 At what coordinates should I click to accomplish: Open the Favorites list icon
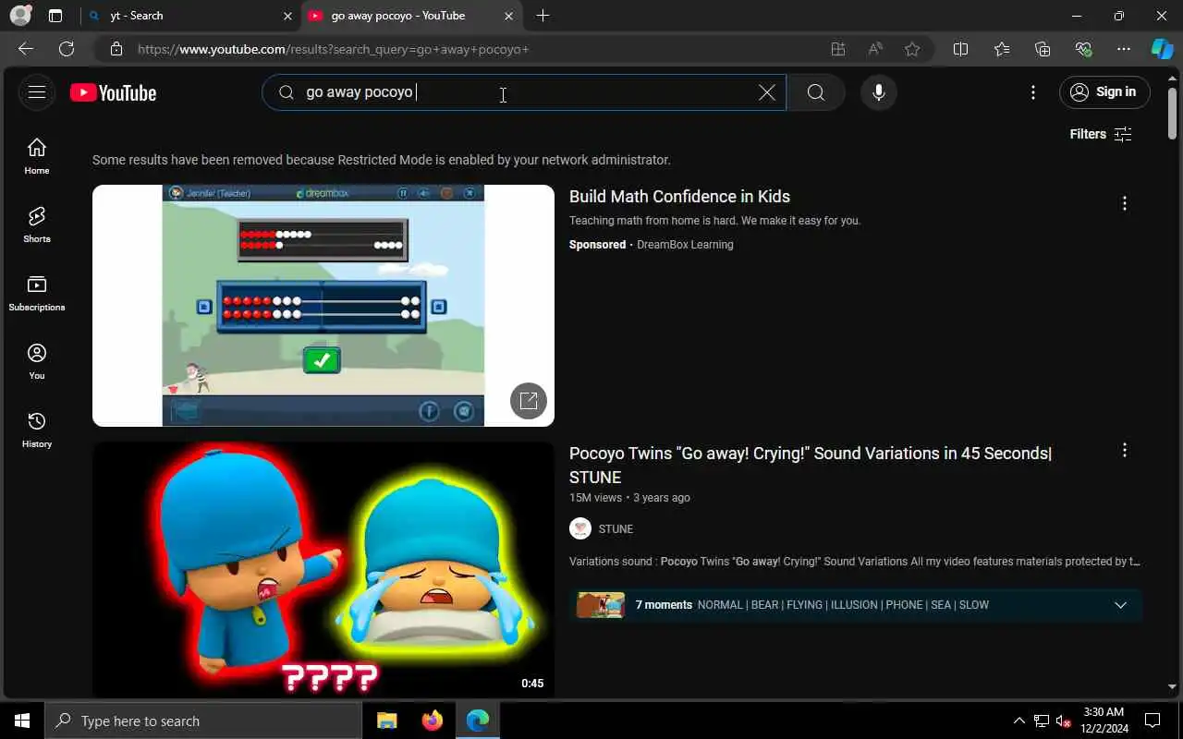pos(1002,49)
